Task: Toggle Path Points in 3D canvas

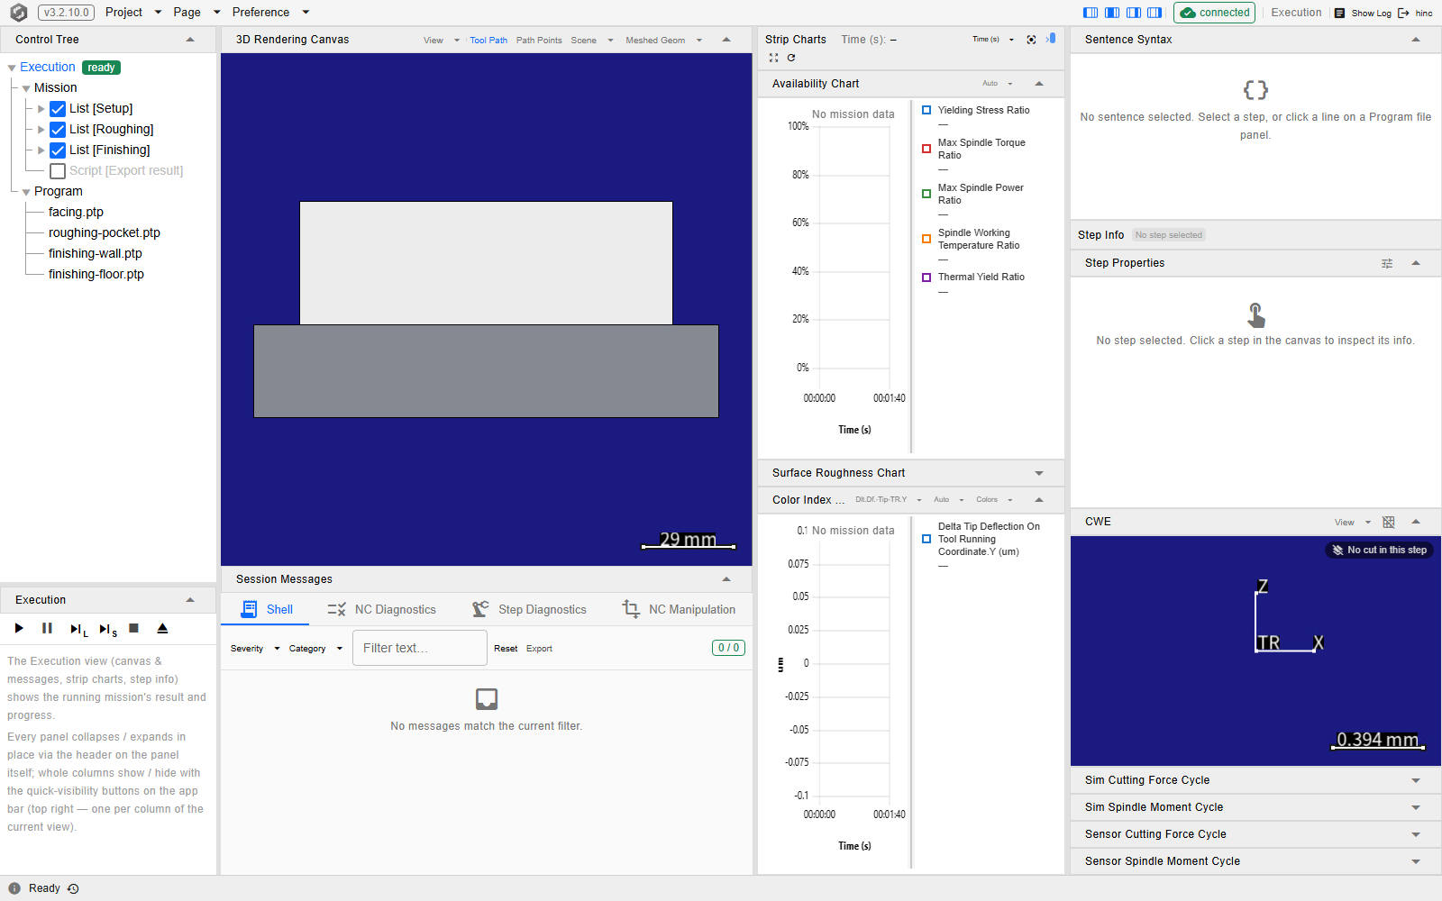Action: (x=539, y=41)
